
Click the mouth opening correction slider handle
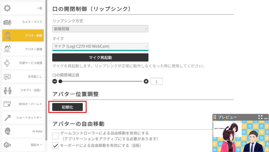coord(60,81)
